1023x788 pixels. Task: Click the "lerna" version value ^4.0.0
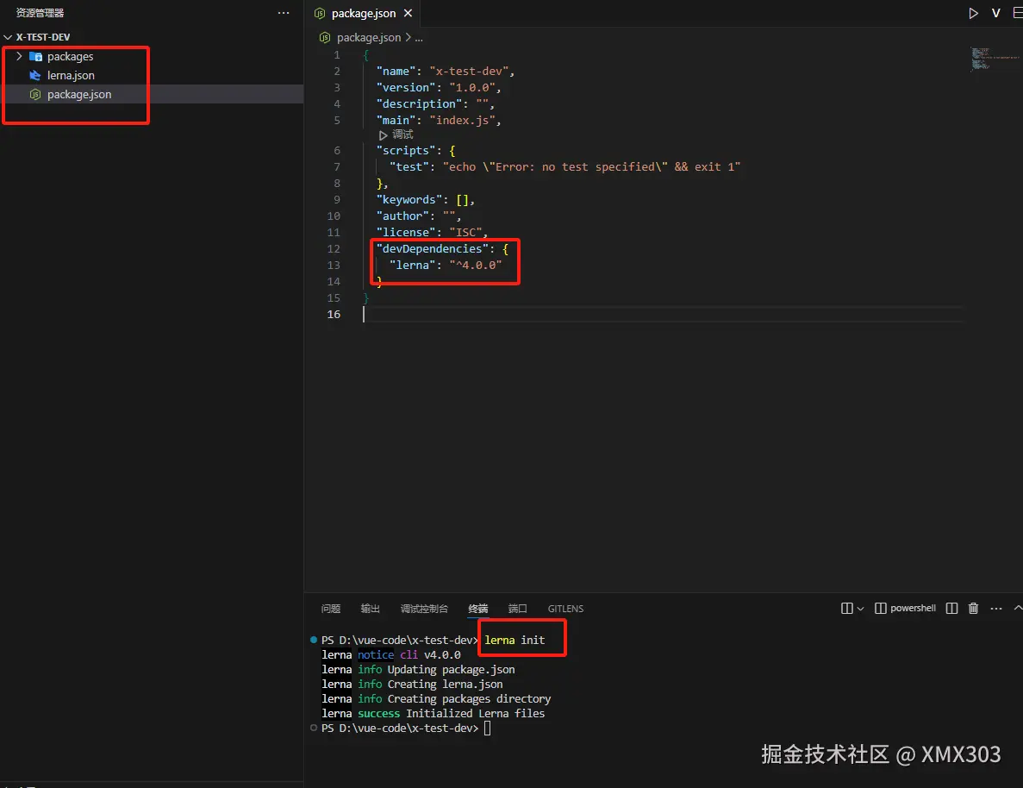pyautogui.click(x=476, y=265)
